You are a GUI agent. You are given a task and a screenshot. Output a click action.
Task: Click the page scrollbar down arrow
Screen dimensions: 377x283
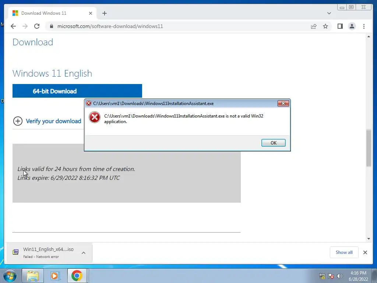pyautogui.click(x=369, y=239)
